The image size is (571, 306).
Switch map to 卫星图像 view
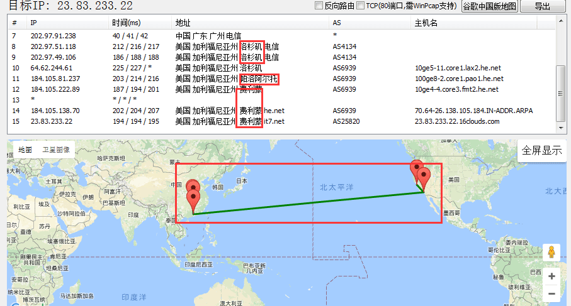pyautogui.click(x=56, y=150)
